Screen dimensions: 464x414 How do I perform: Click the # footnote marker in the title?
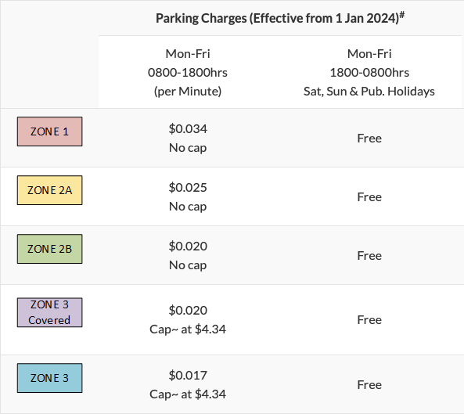[x=402, y=15]
